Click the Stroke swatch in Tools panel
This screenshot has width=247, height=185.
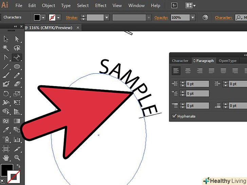(x=14, y=177)
